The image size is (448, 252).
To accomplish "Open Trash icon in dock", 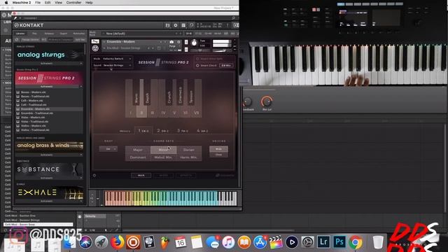I will click(x=378, y=242).
